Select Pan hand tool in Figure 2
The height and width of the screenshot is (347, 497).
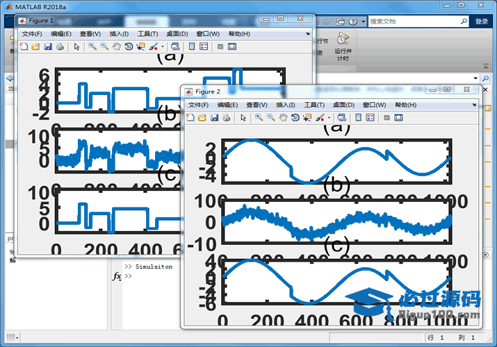pyautogui.click(x=283, y=118)
